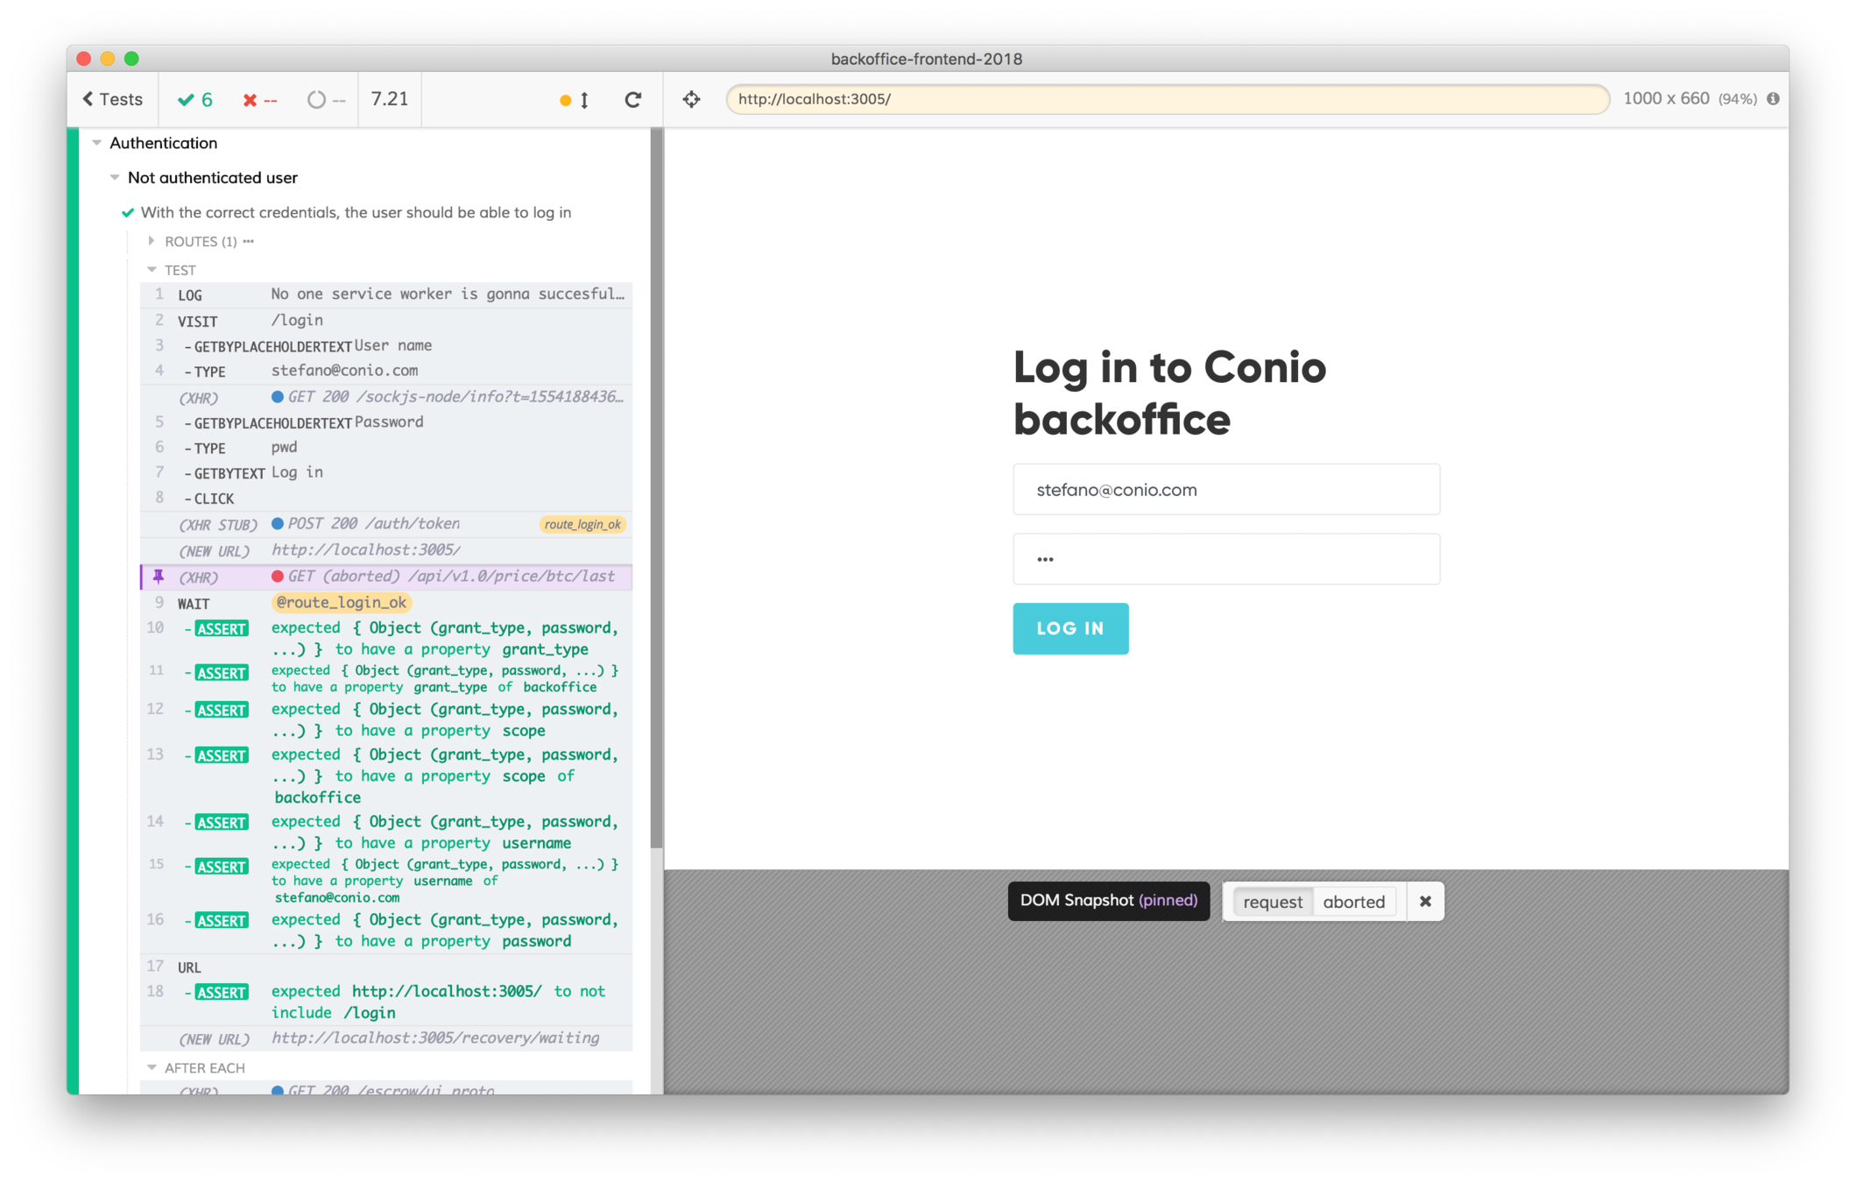
Task: Close the snapshot state toggle with X
Action: click(1425, 902)
